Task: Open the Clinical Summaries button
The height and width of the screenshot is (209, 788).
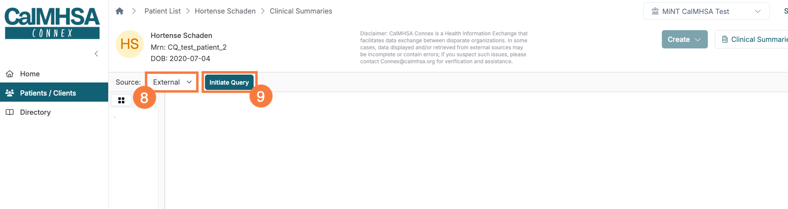Action: pos(752,39)
